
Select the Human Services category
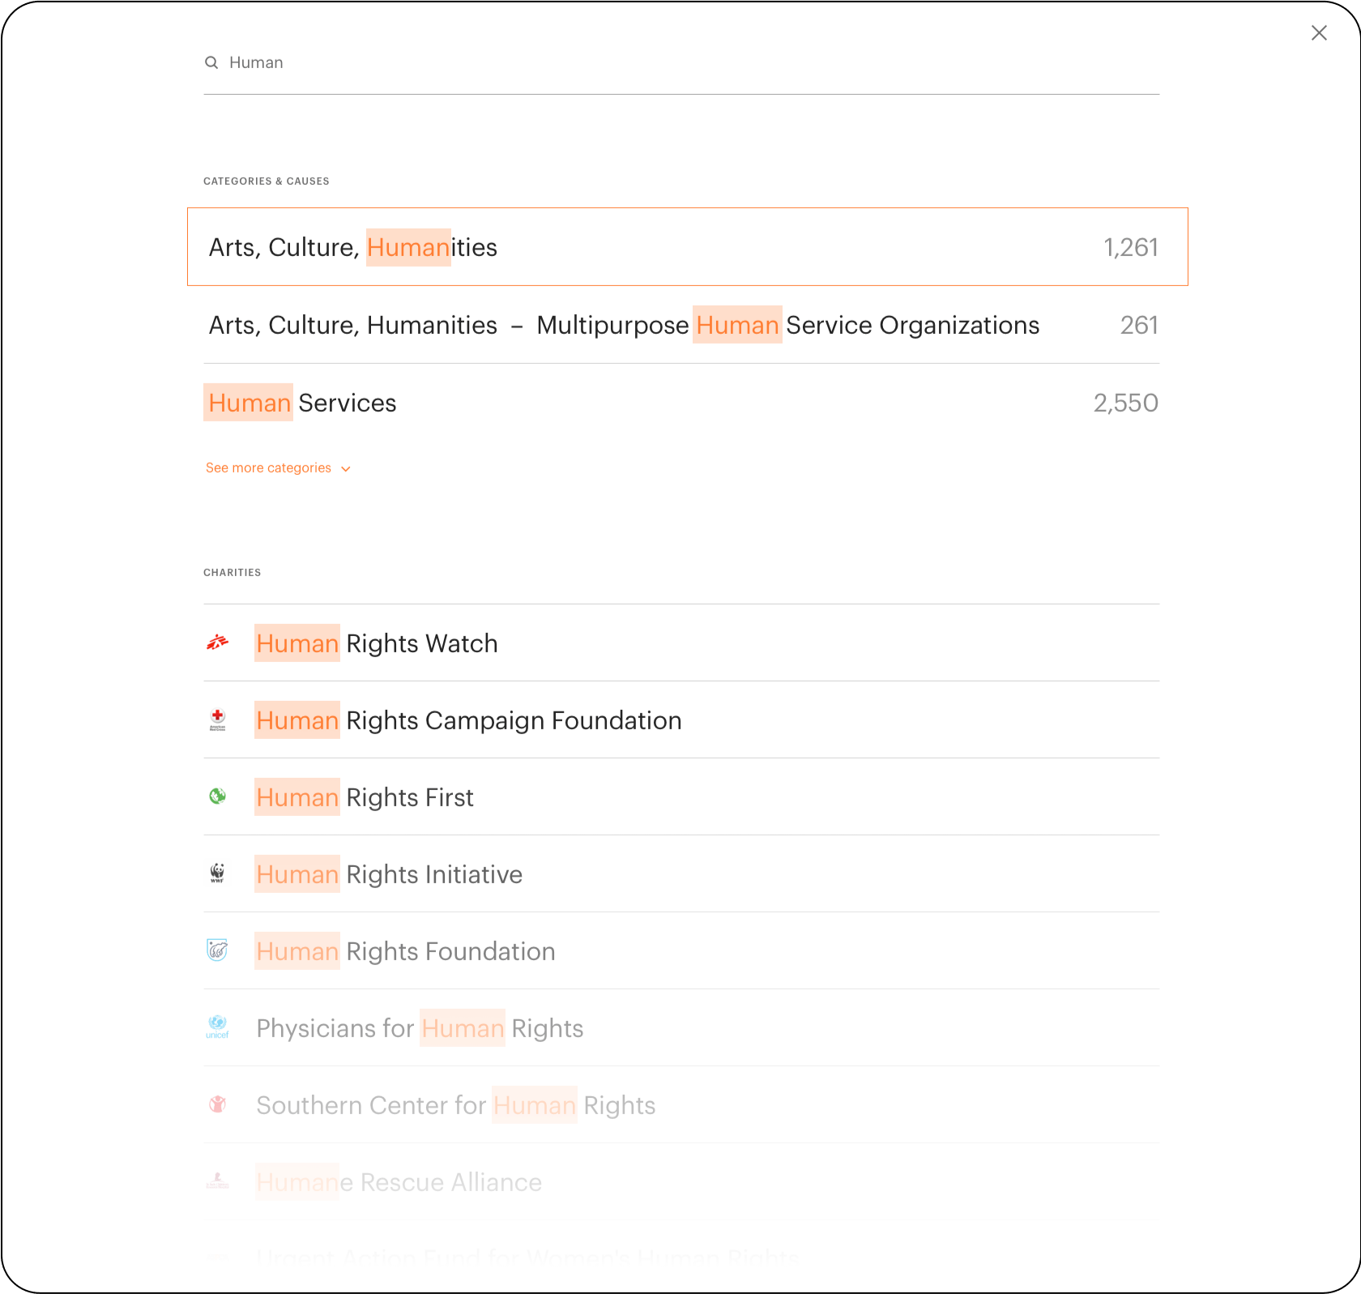tap(302, 403)
